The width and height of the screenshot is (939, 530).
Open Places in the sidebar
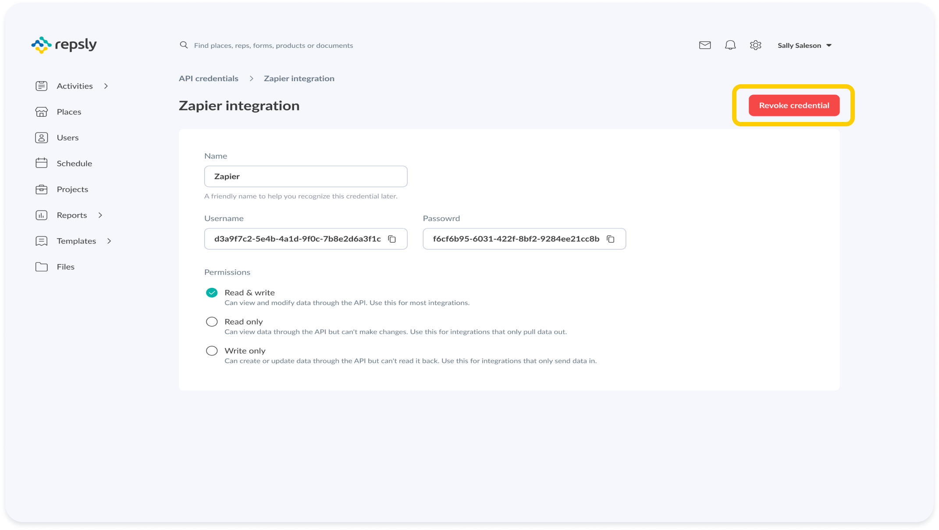[x=69, y=112]
